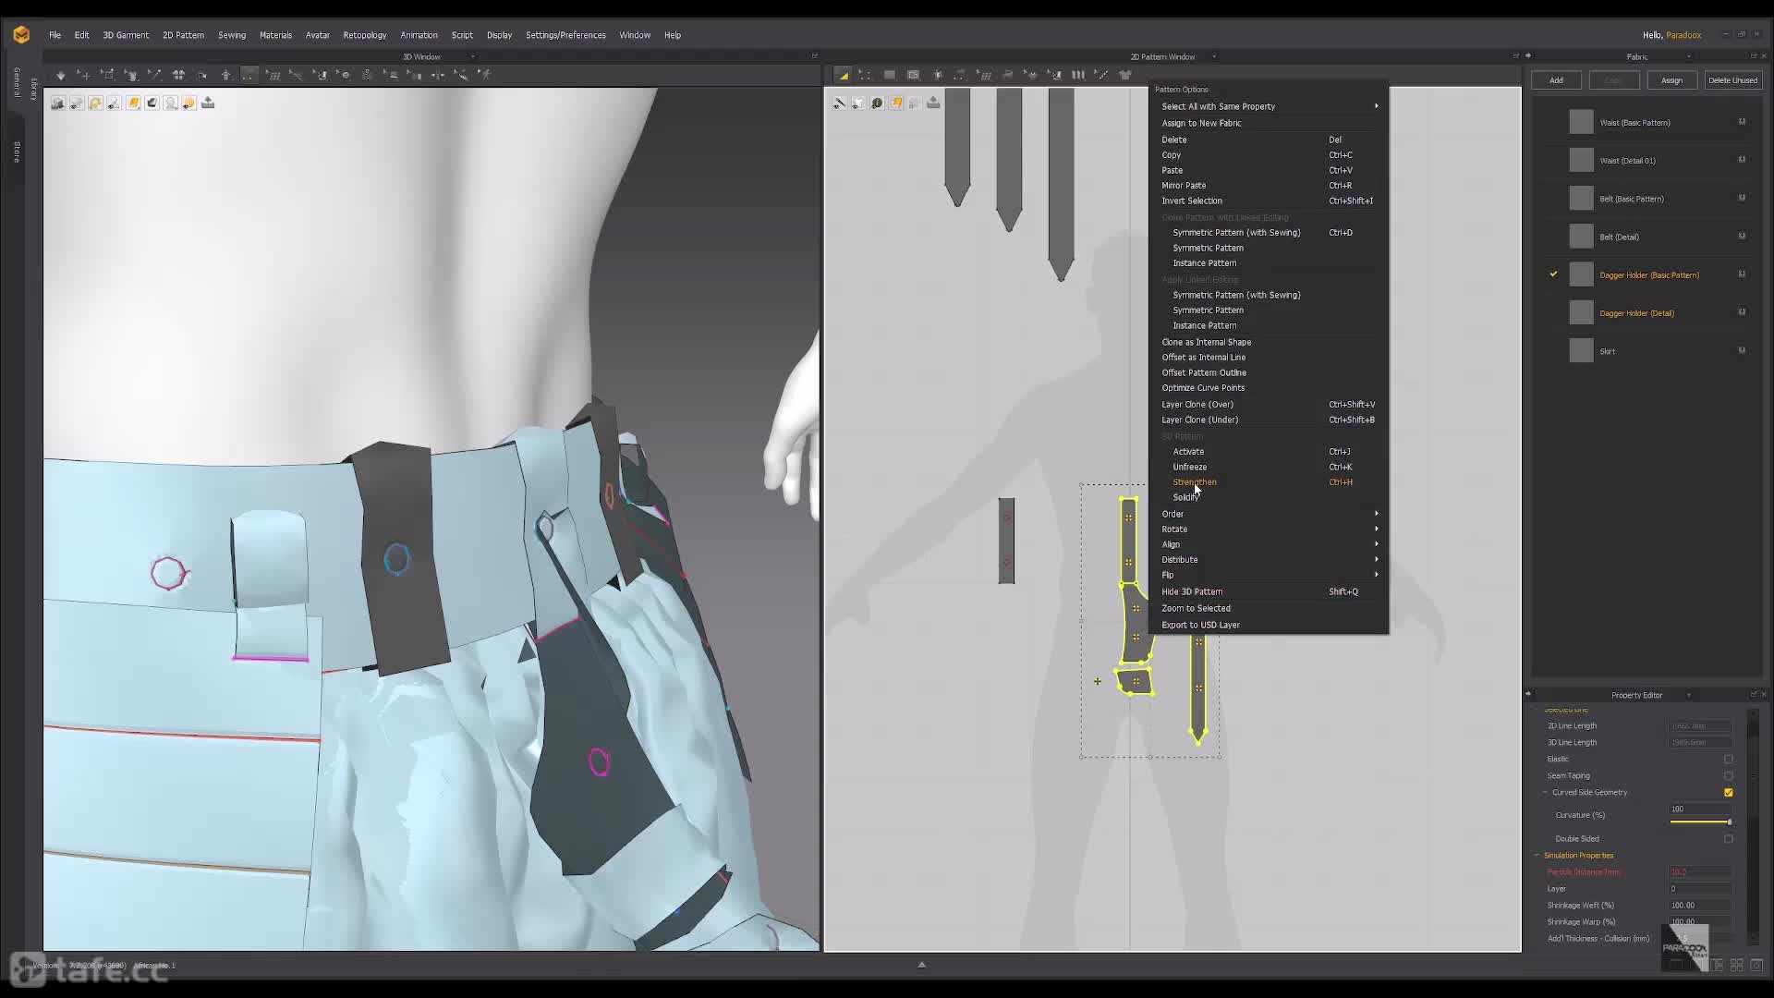The width and height of the screenshot is (1774, 998).
Task: Select the Edit Pattern tool in 2D toolbar
Action: click(843, 75)
